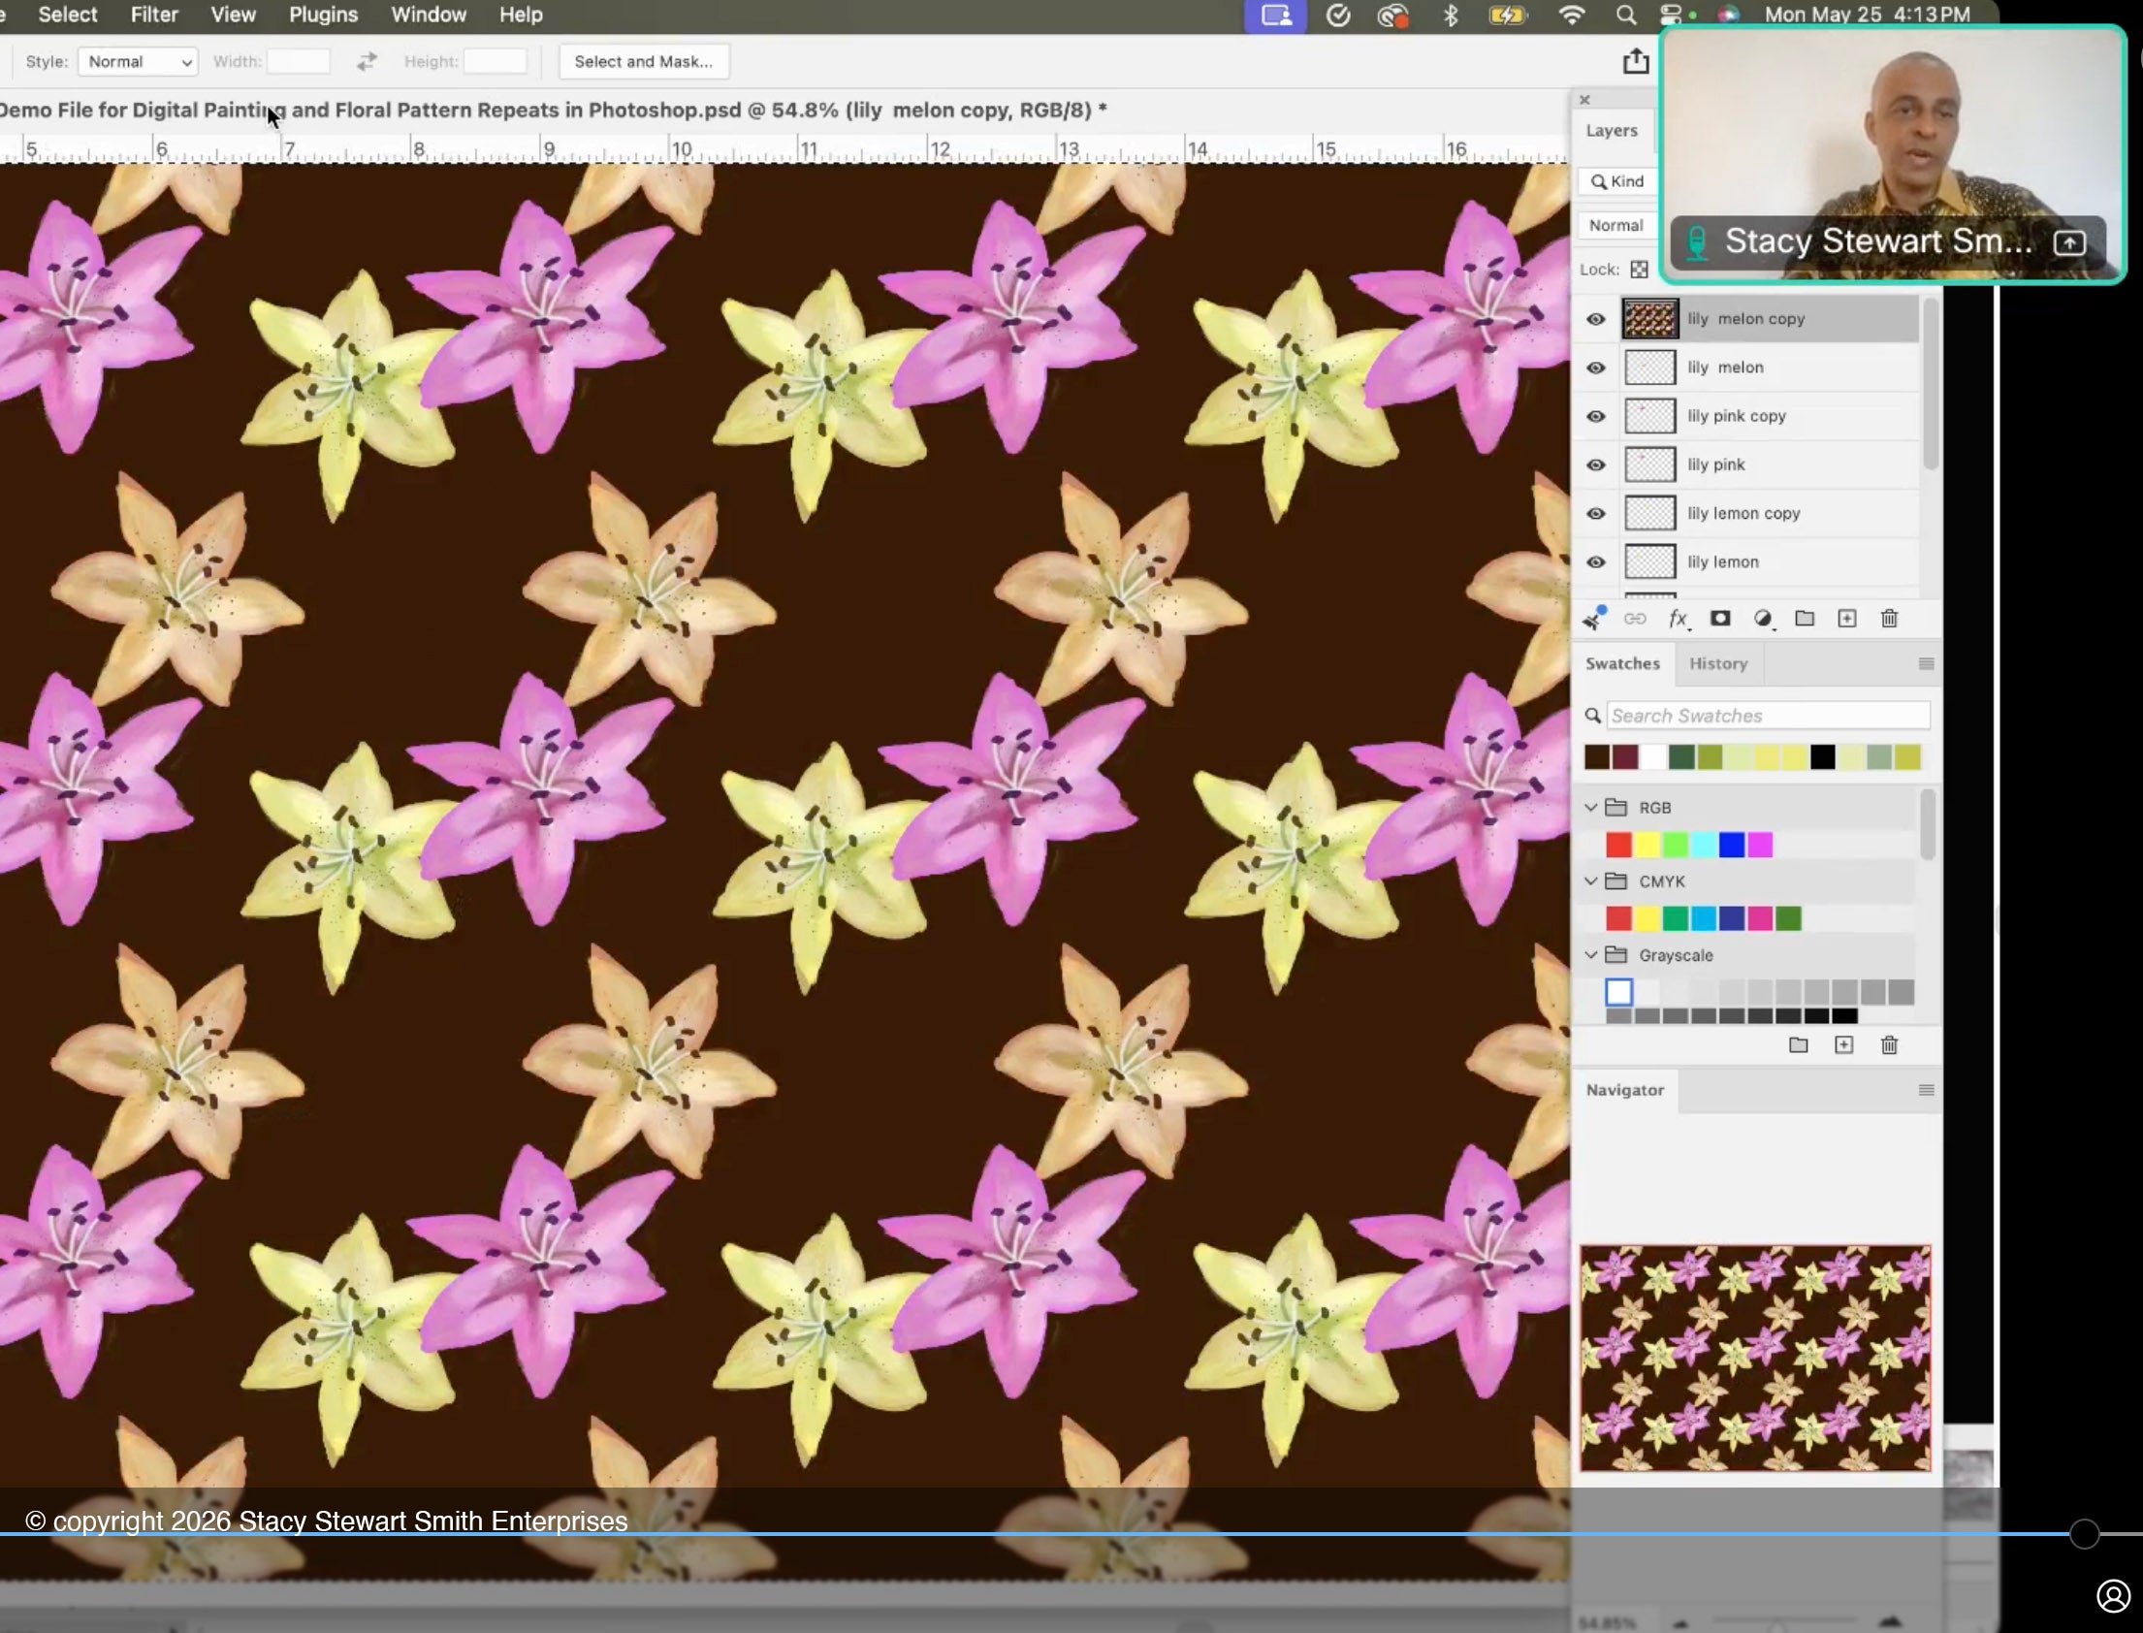Open the Swatches panel options menu

click(1926, 664)
